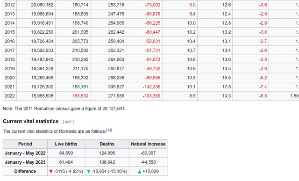
Task: Select deaths value 106,042
Action: coord(107,162)
